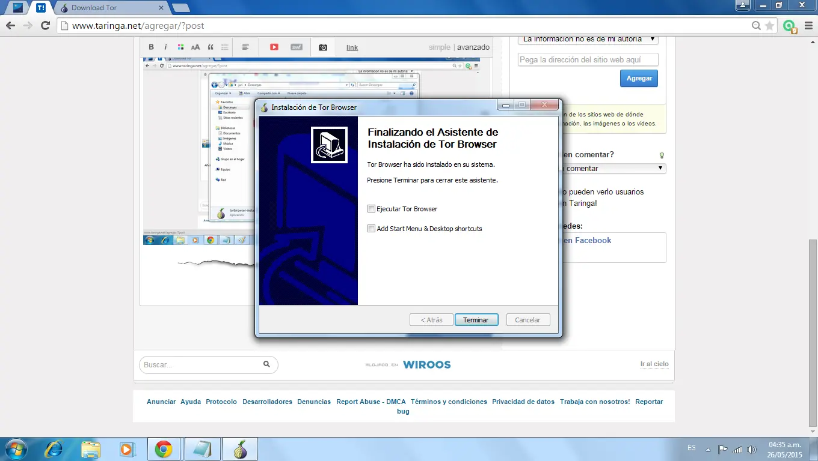Open the Anunciar footer link
Screen dimensions: 818x461
point(161,402)
